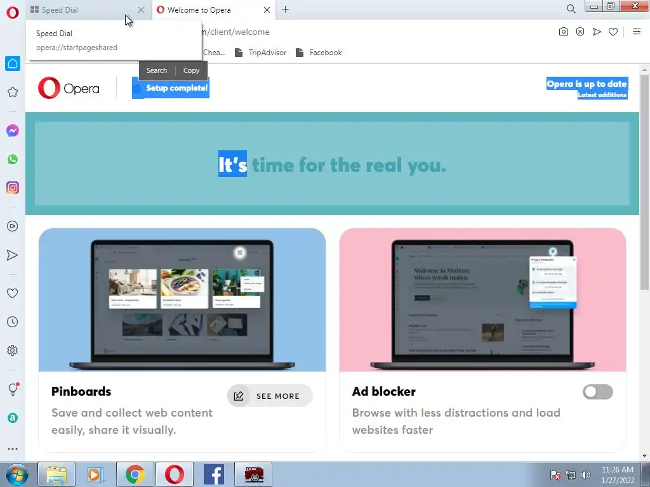Click the Ad blocker card heading
Viewport: 650px width, 487px height.
pyautogui.click(x=383, y=391)
